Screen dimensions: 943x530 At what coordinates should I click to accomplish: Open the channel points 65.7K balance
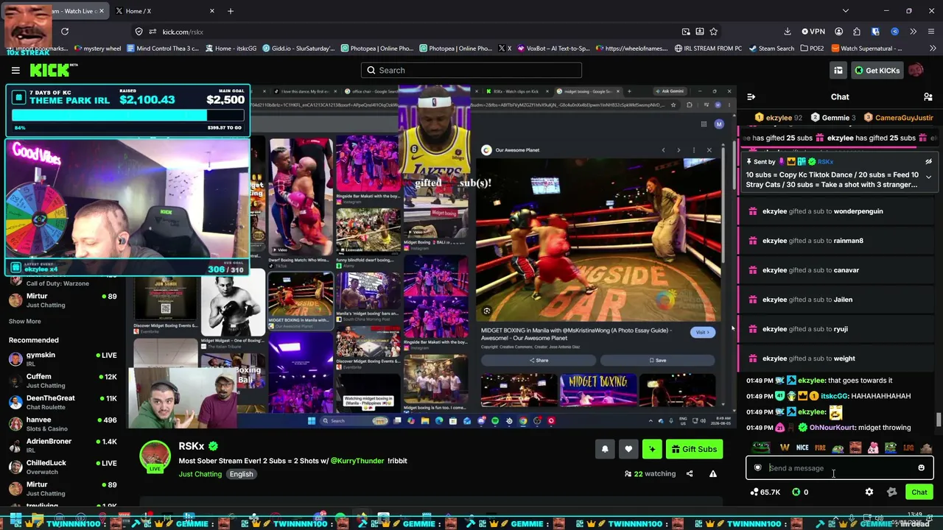point(765,492)
